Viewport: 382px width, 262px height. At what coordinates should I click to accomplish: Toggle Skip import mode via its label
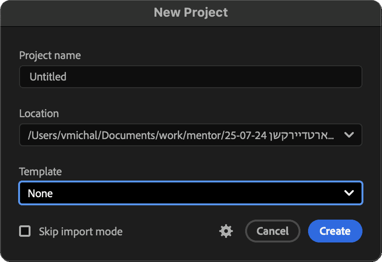(x=81, y=232)
